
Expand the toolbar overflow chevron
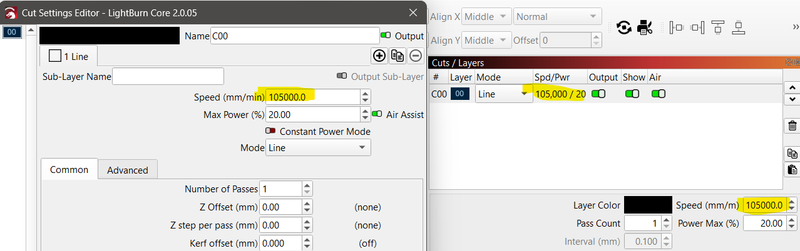796,27
